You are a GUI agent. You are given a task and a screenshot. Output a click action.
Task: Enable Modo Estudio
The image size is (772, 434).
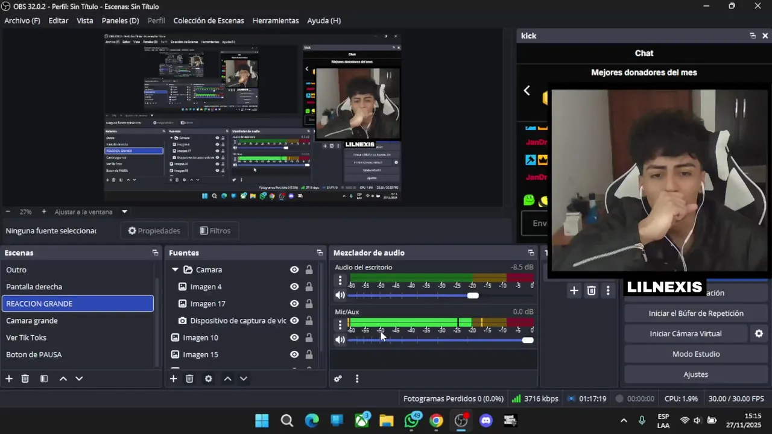696,354
